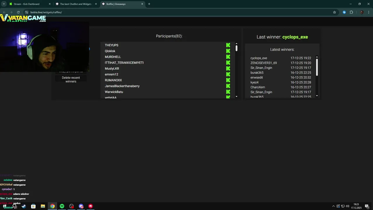Click the Chrome taskbar icon

tap(52, 206)
